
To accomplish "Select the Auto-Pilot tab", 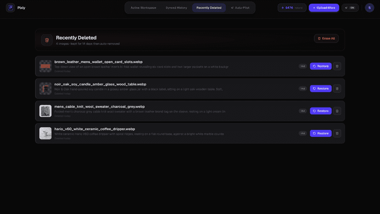I will 240,8.
